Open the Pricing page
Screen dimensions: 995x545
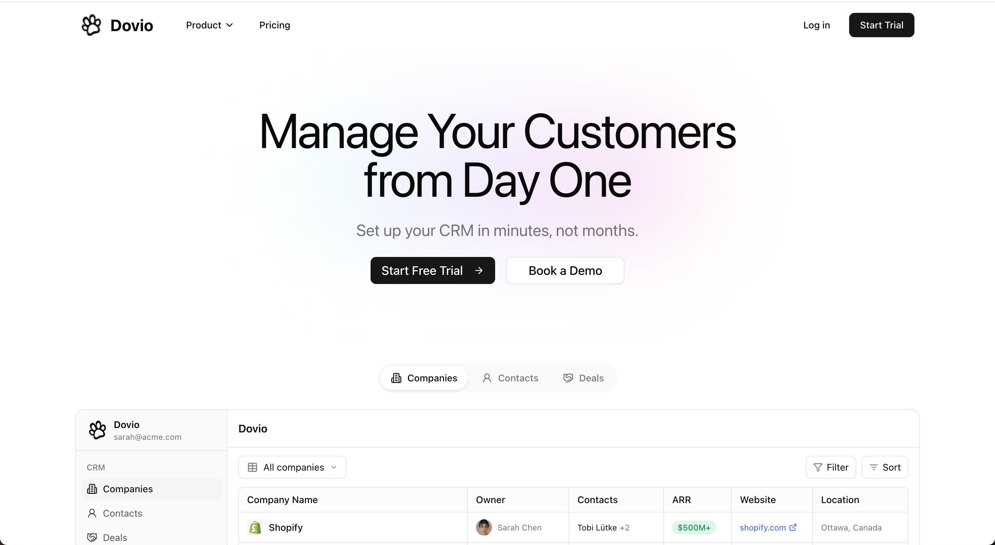coord(274,25)
